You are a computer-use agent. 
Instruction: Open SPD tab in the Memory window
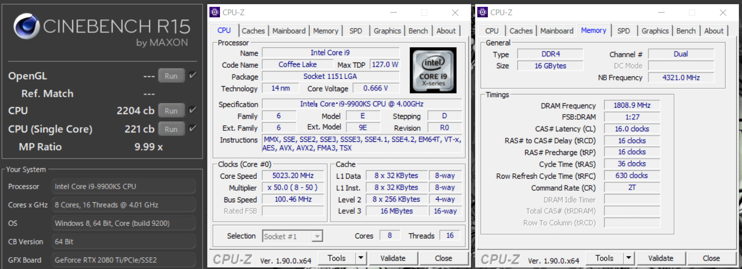point(624,31)
